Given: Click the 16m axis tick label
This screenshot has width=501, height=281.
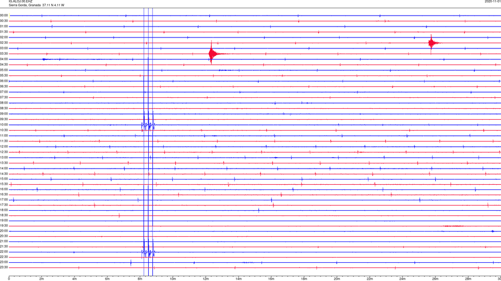Looking at the screenshot, I should coord(271,279).
